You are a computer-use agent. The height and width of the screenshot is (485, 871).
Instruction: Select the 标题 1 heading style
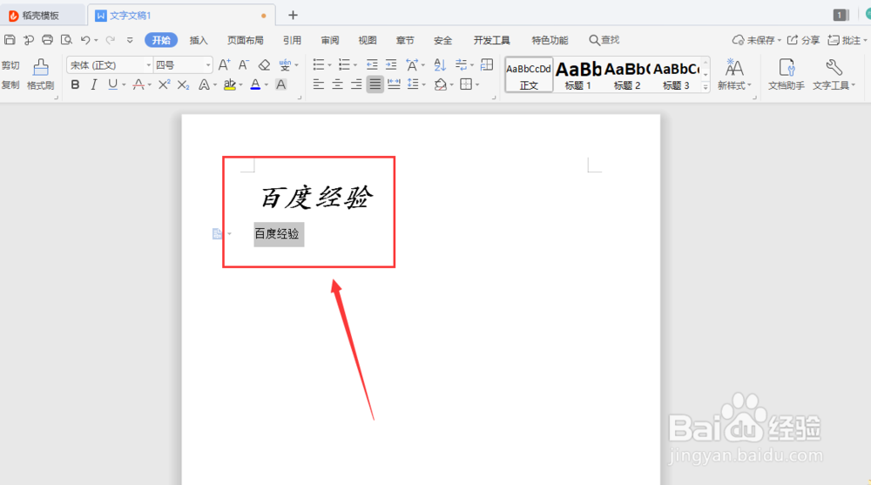(577, 74)
